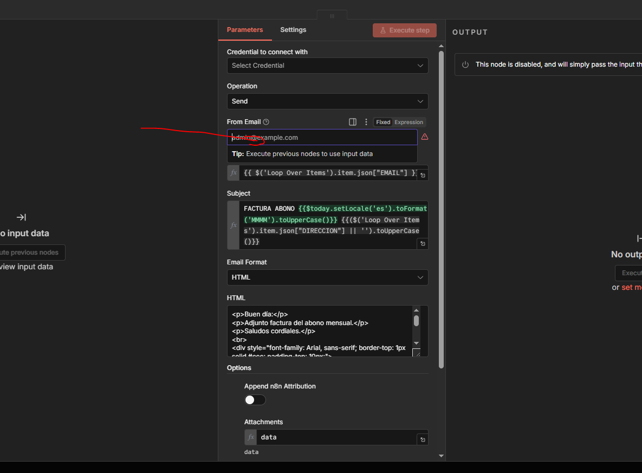
Task: Click the panel layout icon beside From Email
Action: pyautogui.click(x=353, y=122)
